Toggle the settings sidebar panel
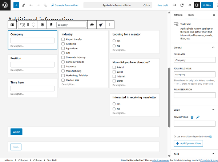 click(197, 5)
